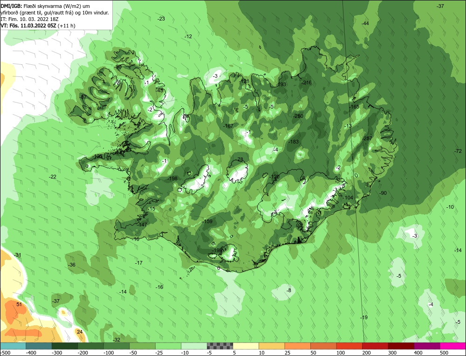Viewport: 466px width, 356px height.
Task: Select the red 200 to 300 legend swatch
Action: click(375, 346)
